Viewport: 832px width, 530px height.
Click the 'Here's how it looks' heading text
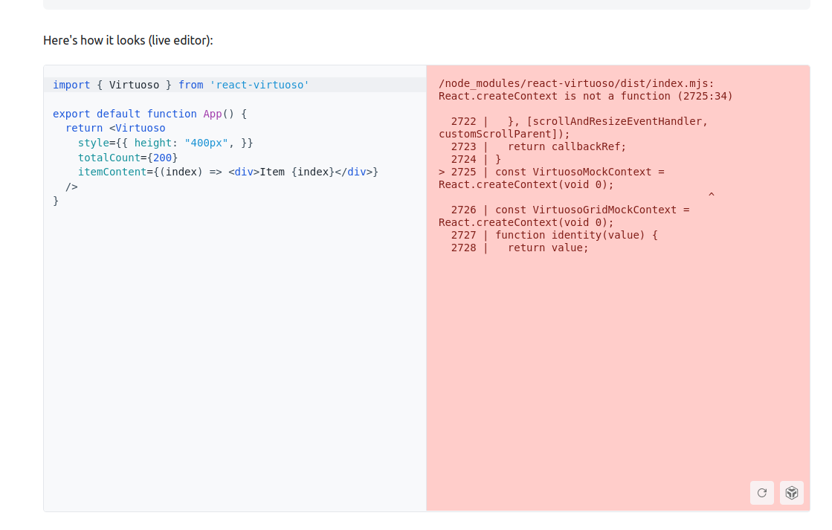click(129, 40)
